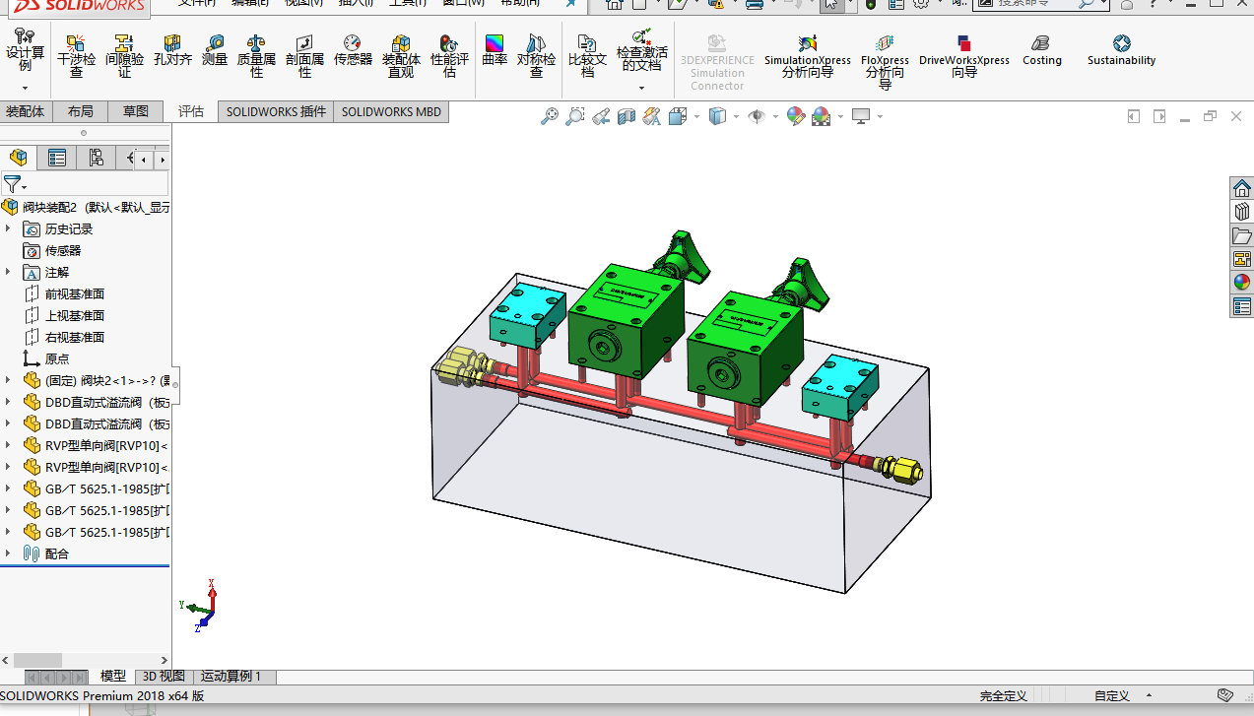Activate the 测量 measure tool
The width and height of the screenshot is (1254, 716).
pyautogui.click(x=215, y=50)
